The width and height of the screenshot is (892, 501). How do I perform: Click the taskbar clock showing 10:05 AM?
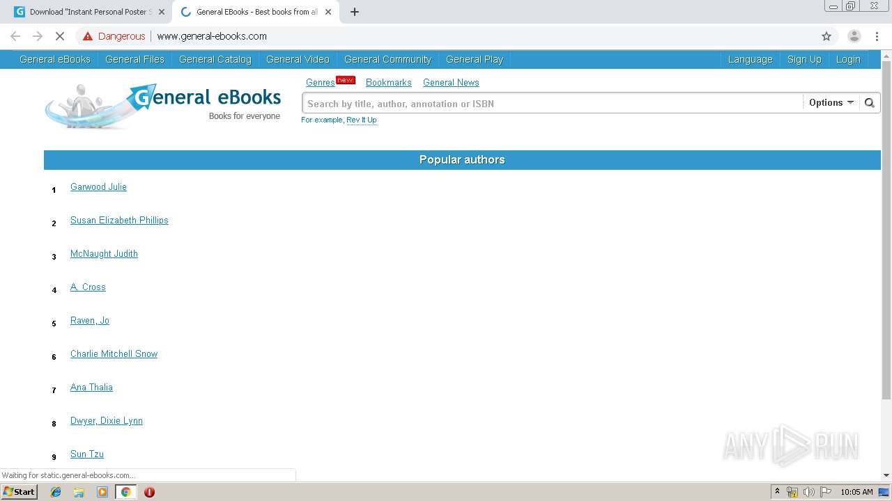(x=856, y=492)
